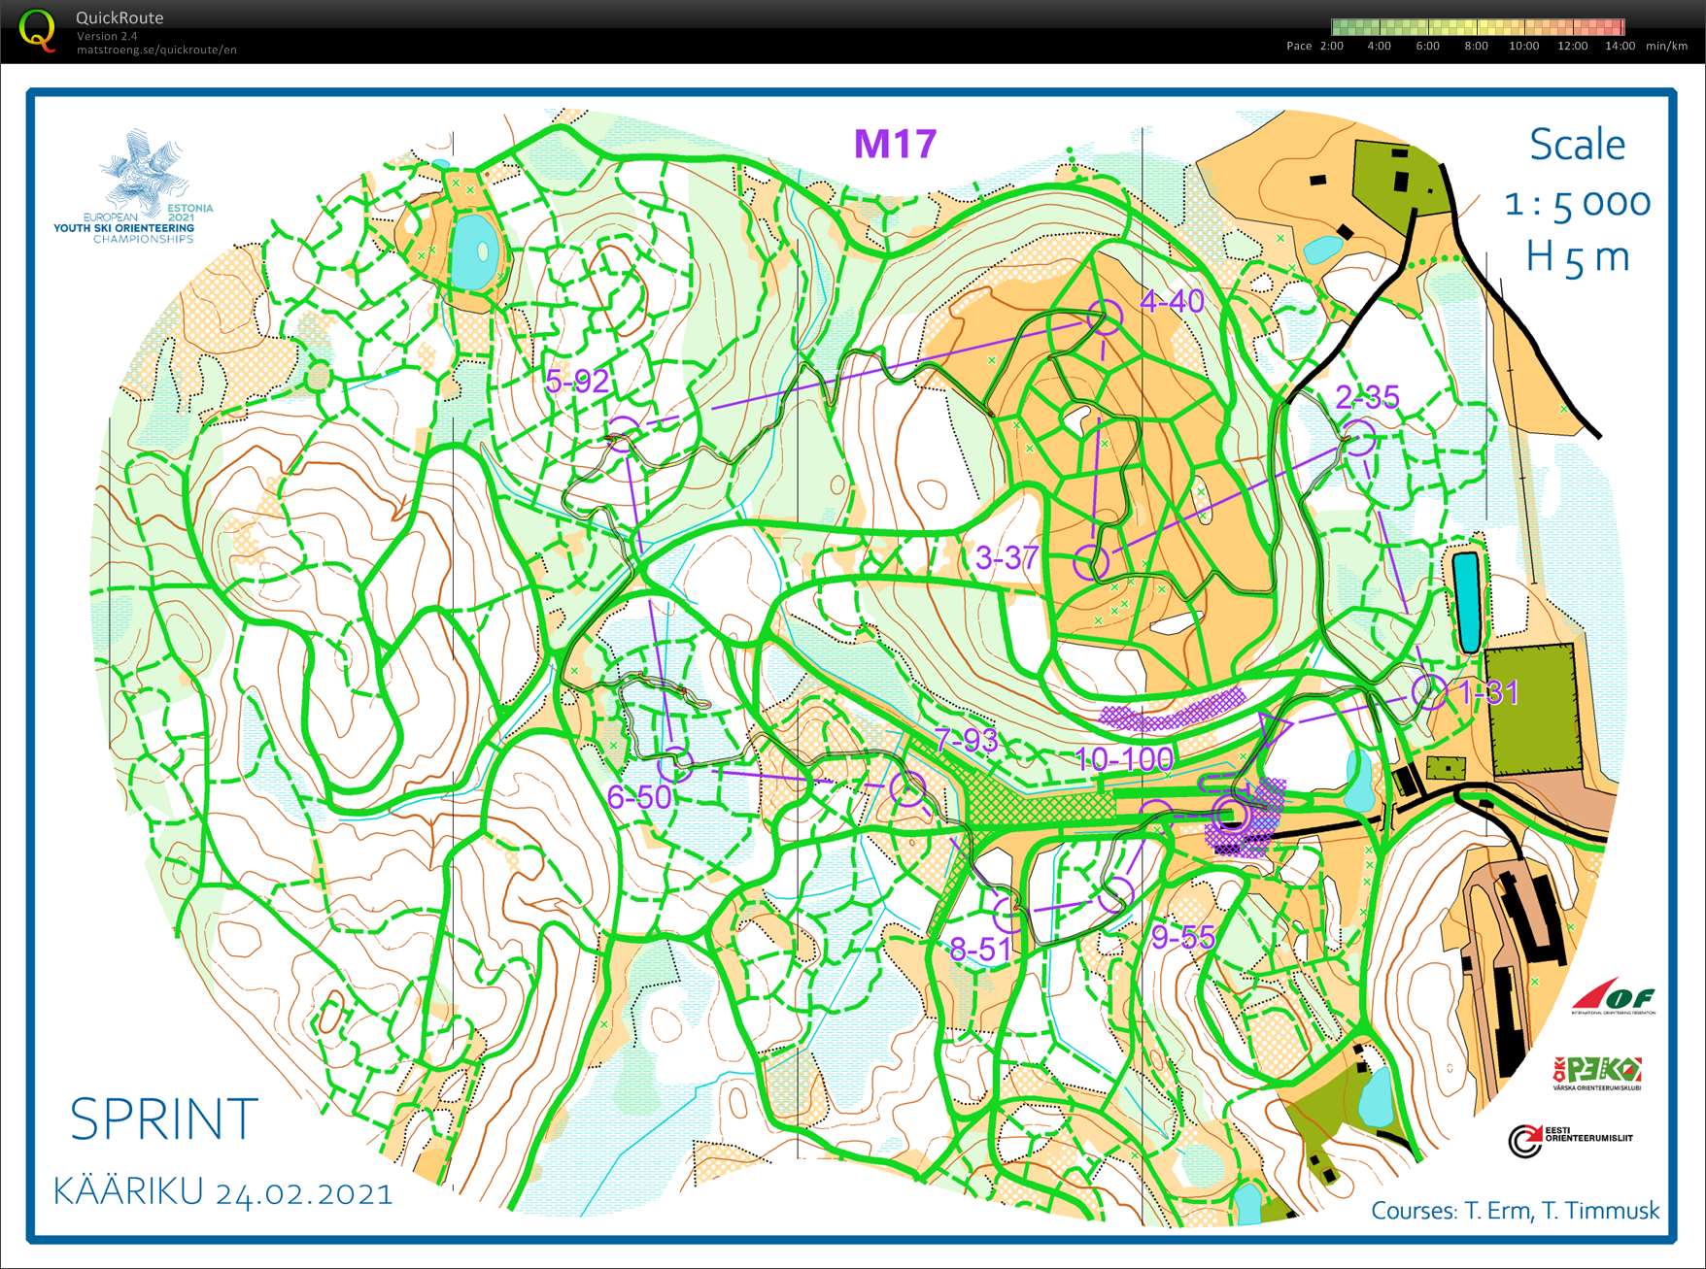
Task: Click the purple start triangle
Action: pos(1275,727)
